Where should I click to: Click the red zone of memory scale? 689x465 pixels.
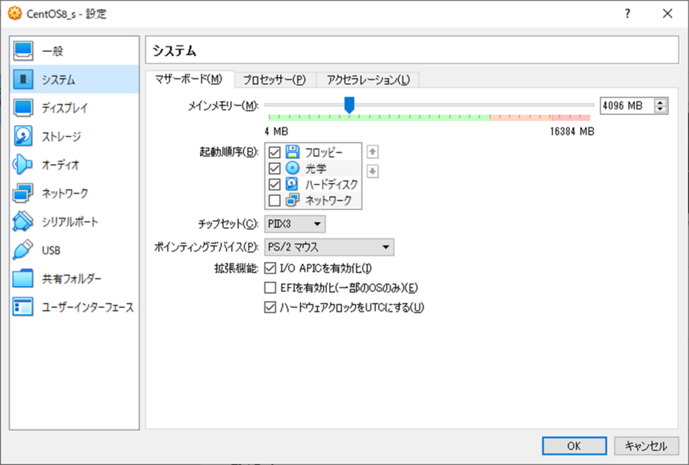pyautogui.click(x=571, y=117)
